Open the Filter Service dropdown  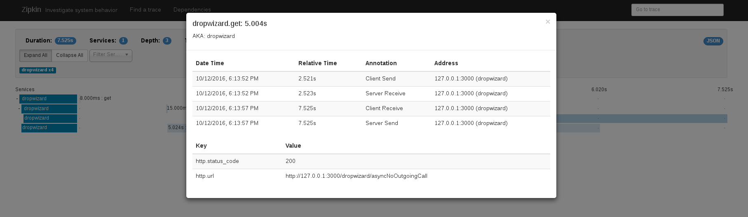pos(111,55)
